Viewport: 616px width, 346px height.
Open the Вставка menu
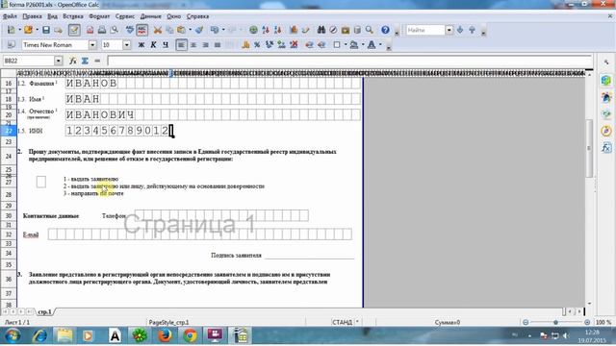[73, 16]
